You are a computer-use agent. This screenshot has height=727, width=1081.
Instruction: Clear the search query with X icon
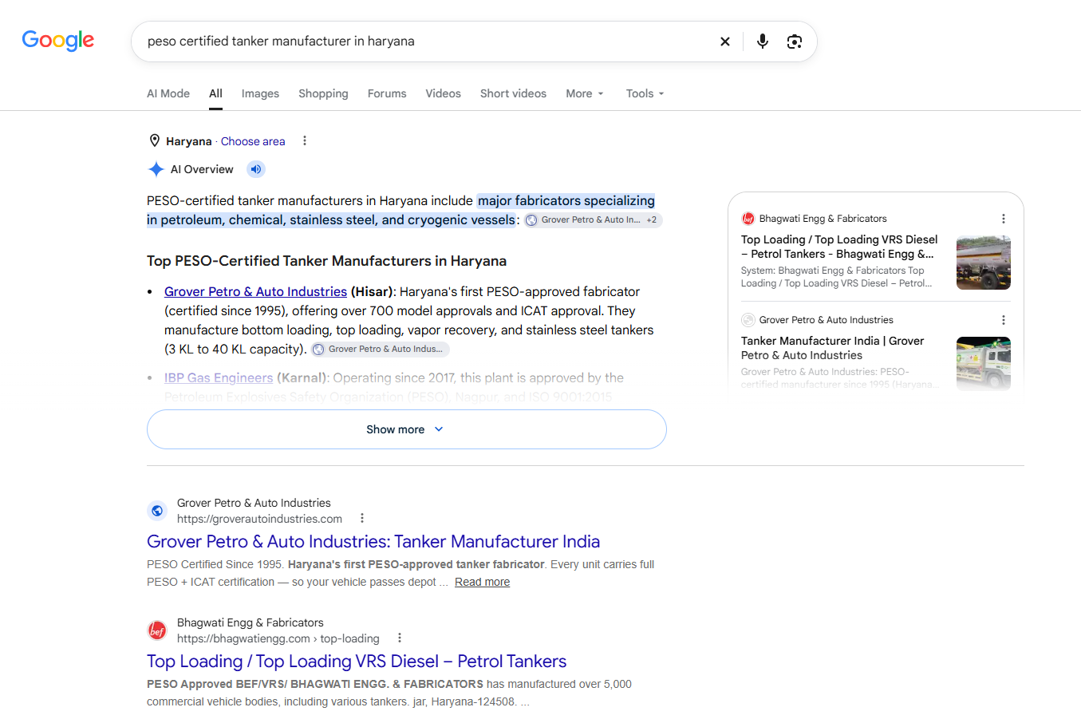pyautogui.click(x=725, y=41)
